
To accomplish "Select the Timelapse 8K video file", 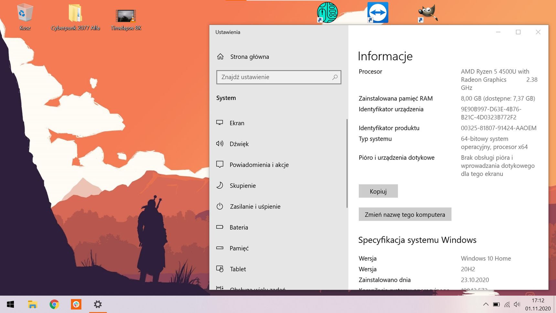I will (x=126, y=19).
